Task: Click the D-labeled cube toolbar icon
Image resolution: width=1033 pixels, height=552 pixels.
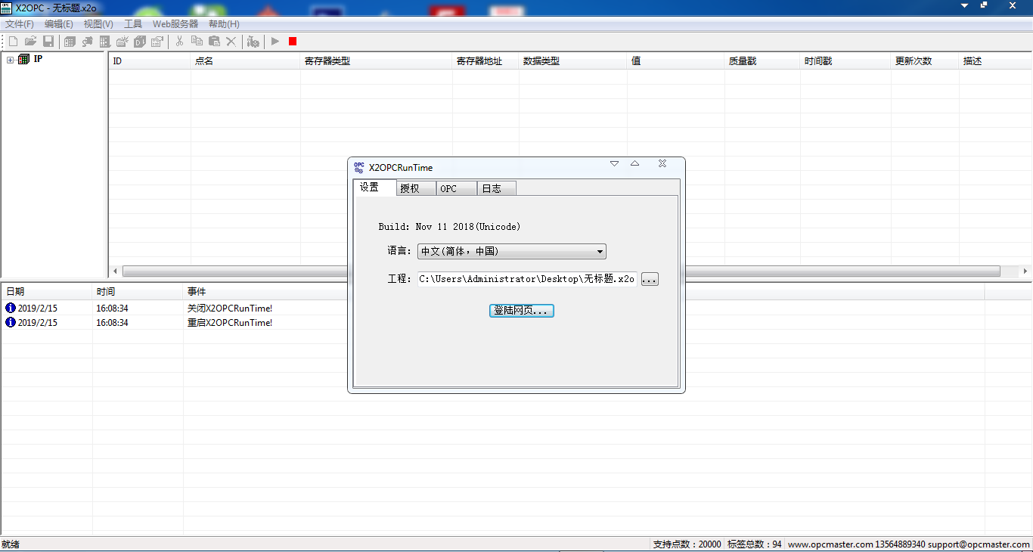Action: tap(140, 42)
